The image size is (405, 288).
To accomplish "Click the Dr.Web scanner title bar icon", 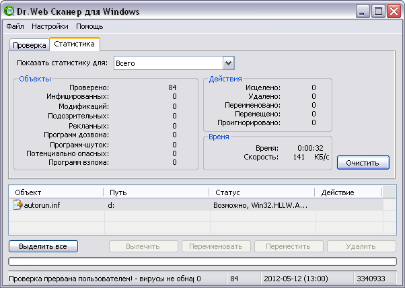I will 9,11.
